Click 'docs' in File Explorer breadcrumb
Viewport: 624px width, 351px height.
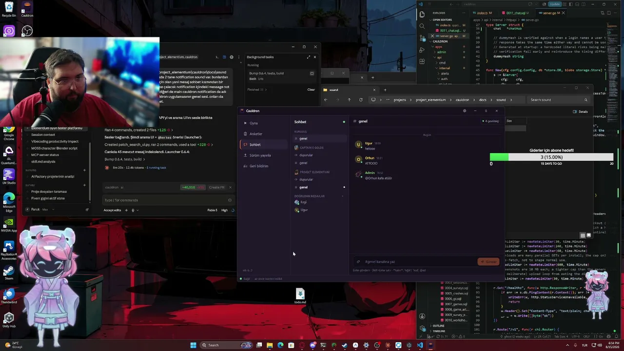483,100
